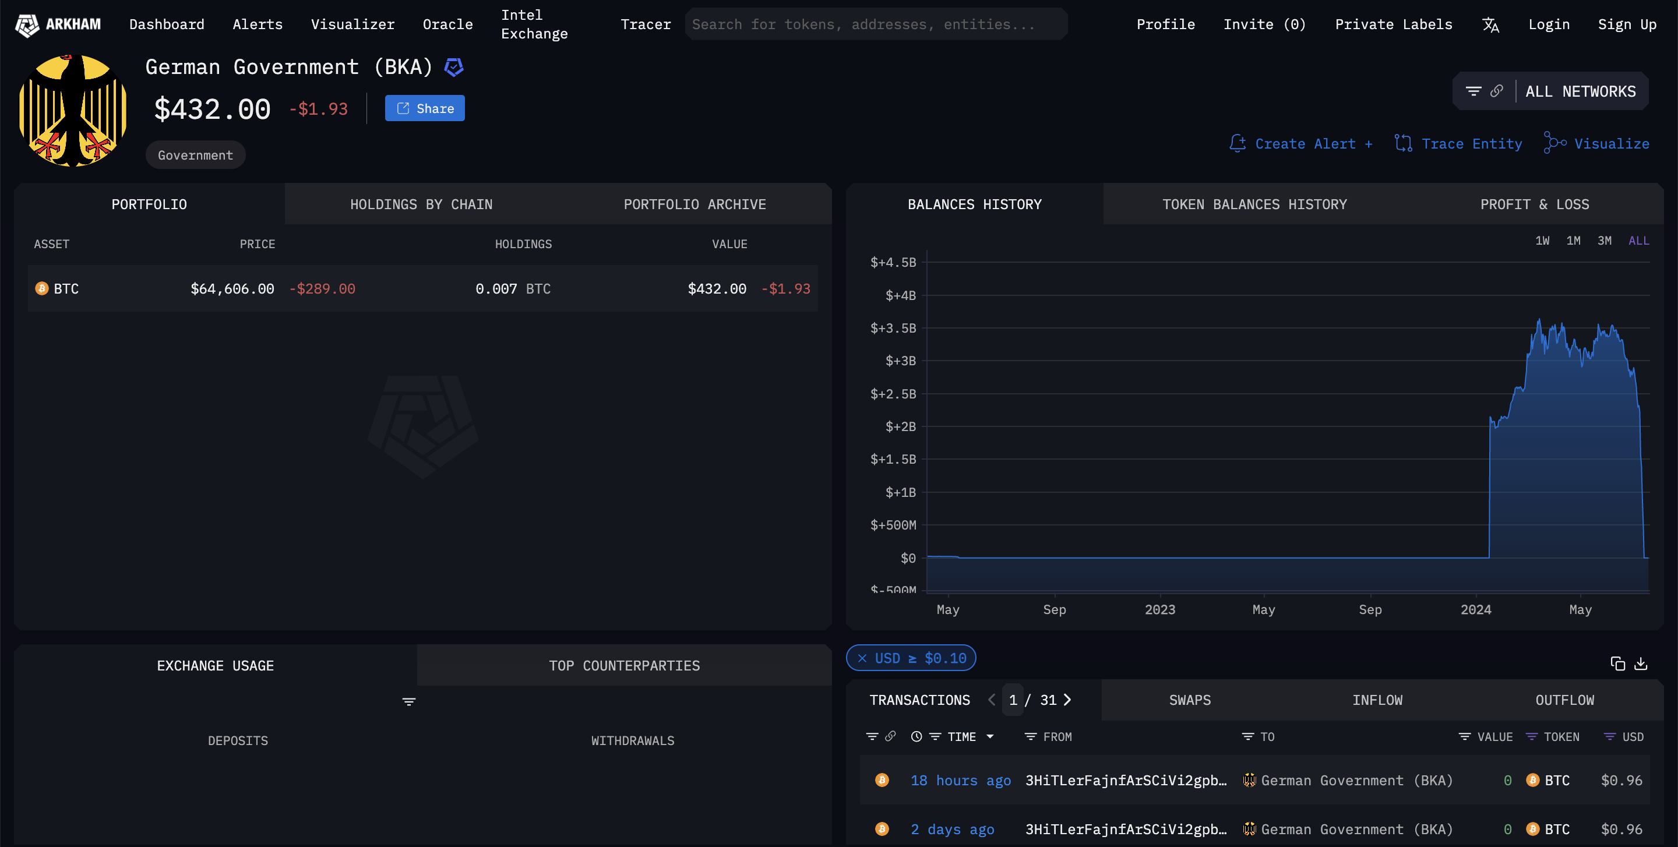Viewport: 1678px width, 847px height.
Task: Open the Profit & Loss tab
Action: 1534,204
